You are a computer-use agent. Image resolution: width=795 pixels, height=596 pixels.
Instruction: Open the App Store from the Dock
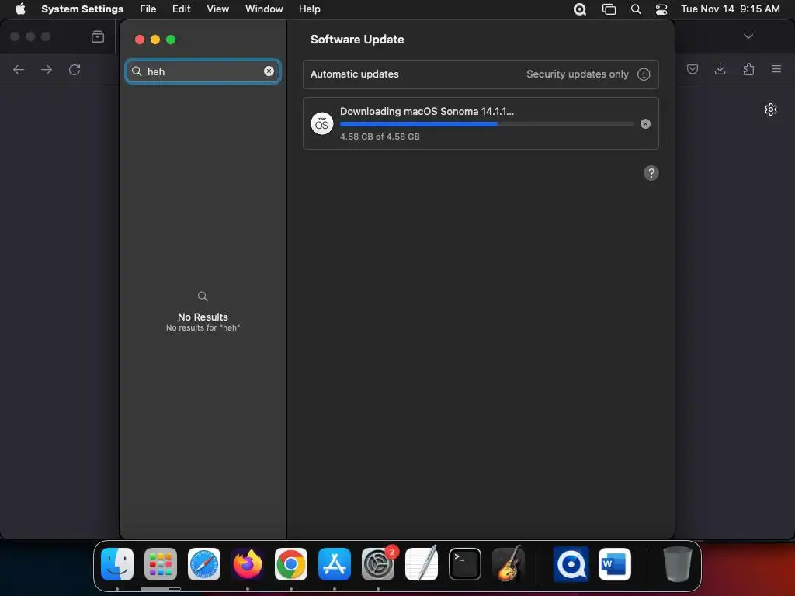(x=335, y=563)
